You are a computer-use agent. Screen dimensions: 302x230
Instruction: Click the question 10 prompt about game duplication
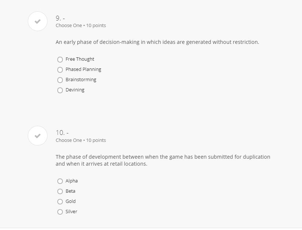tap(163, 160)
